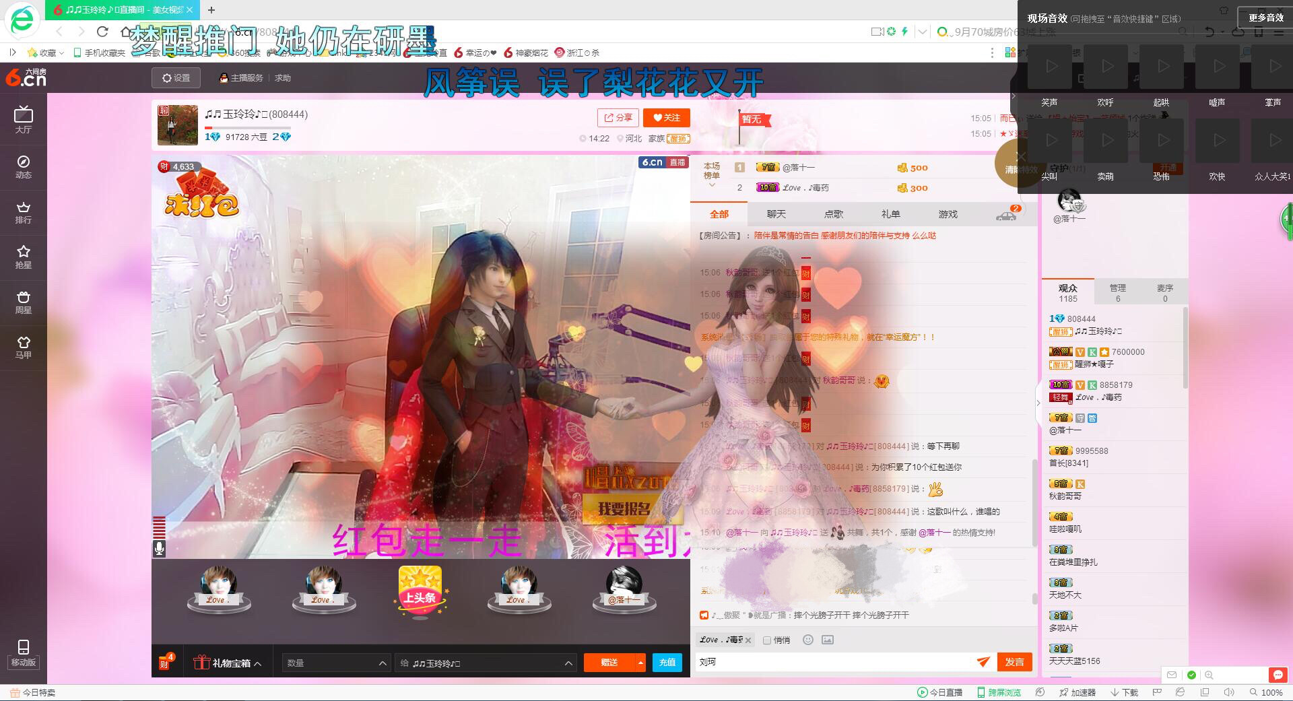Open the 大厅 lobby icon in sidebar
The image size is (1293, 701).
(24, 120)
